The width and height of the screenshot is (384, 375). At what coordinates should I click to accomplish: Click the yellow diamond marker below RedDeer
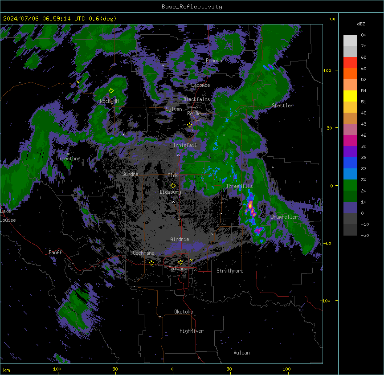(x=189, y=125)
